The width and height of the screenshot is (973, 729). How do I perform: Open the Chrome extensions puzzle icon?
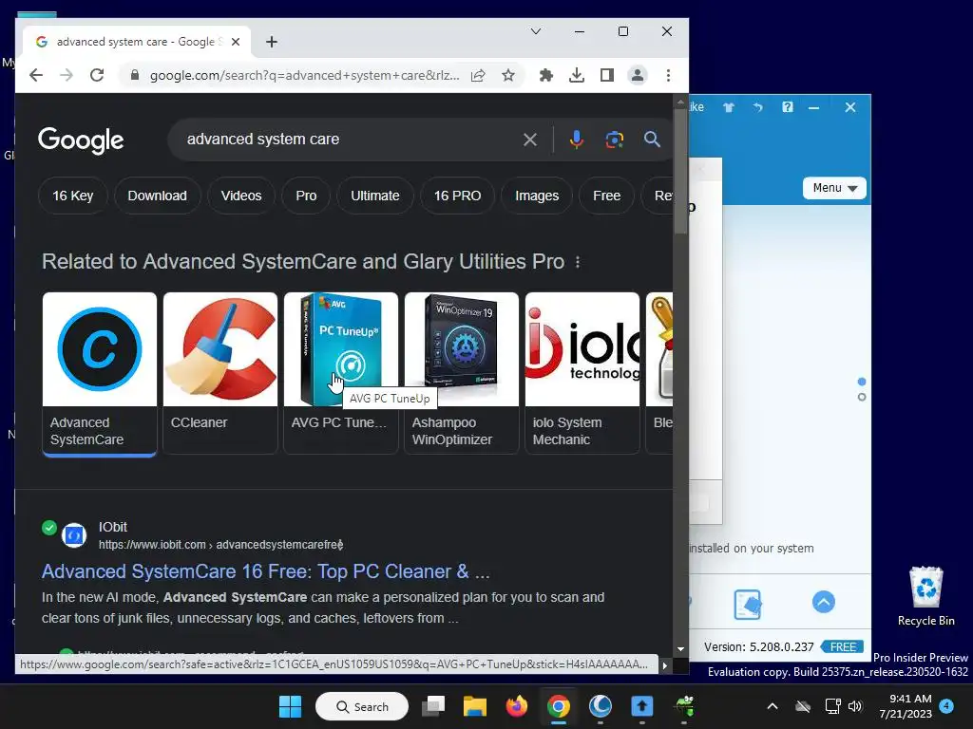[x=546, y=76]
